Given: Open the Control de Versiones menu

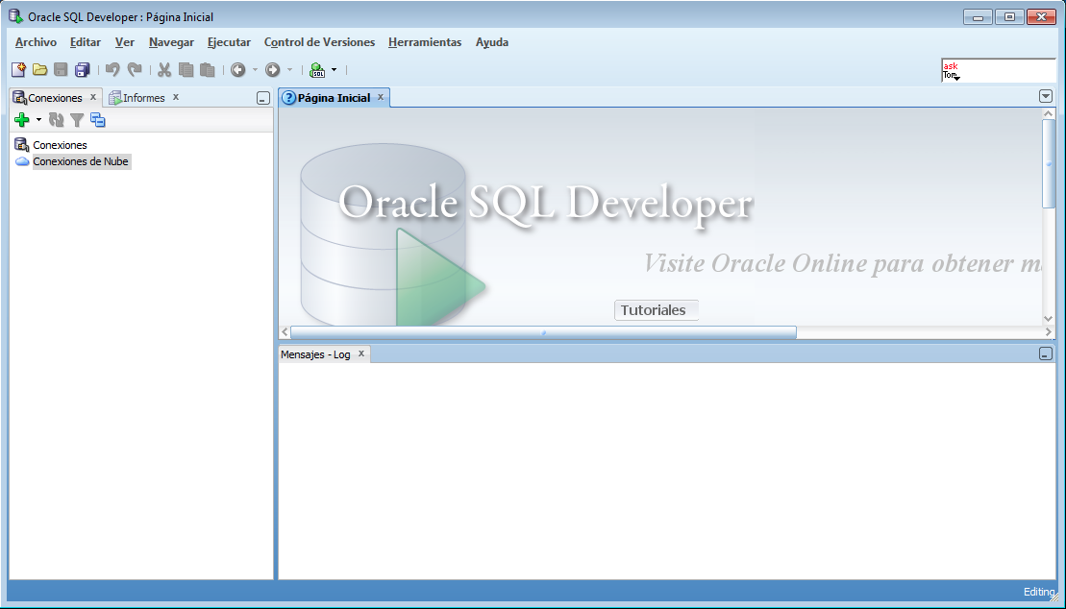Looking at the screenshot, I should pos(319,42).
